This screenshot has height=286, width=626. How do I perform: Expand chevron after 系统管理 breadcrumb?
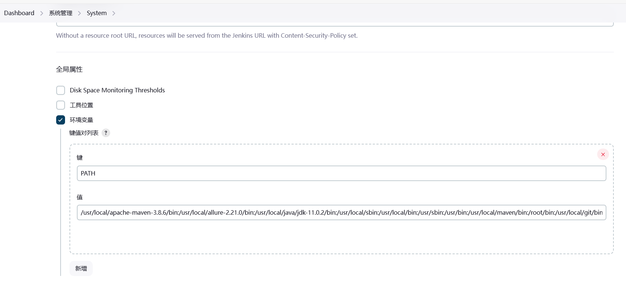click(79, 13)
